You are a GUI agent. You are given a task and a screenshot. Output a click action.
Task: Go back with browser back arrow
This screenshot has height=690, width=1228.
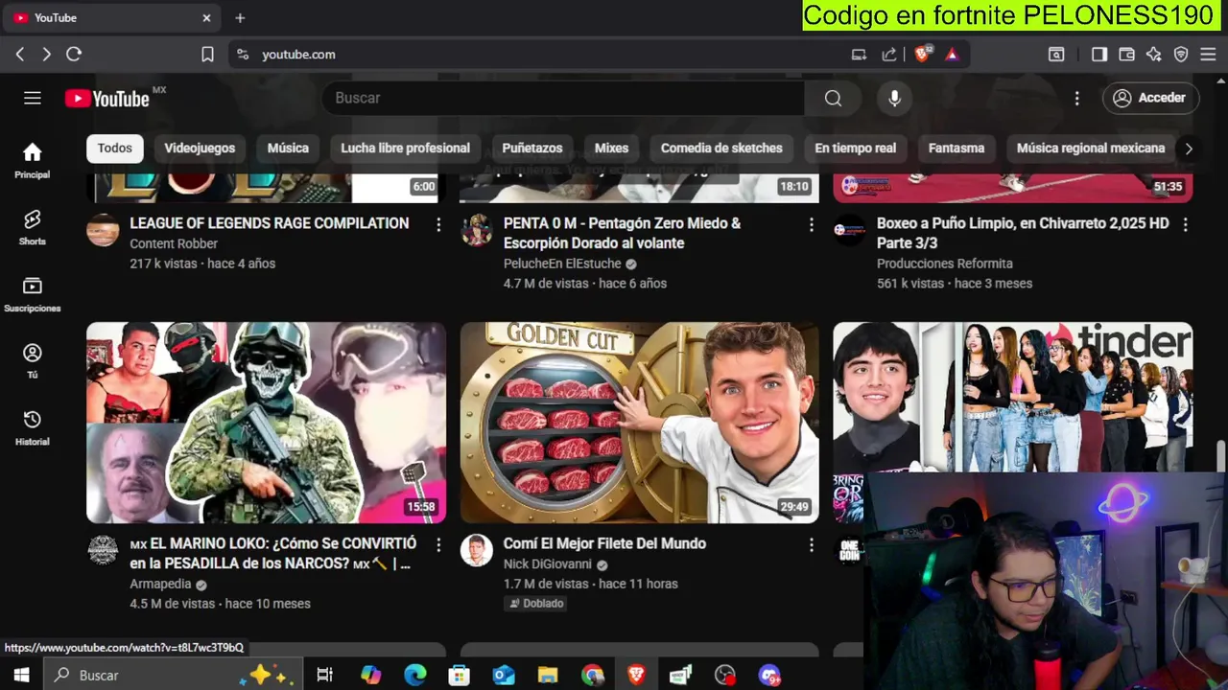(x=19, y=55)
